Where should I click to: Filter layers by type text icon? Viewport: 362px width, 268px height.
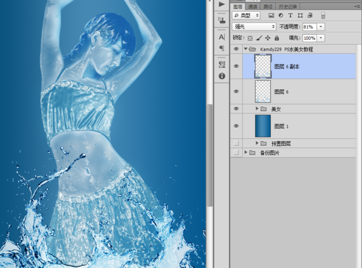pos(290,16)
